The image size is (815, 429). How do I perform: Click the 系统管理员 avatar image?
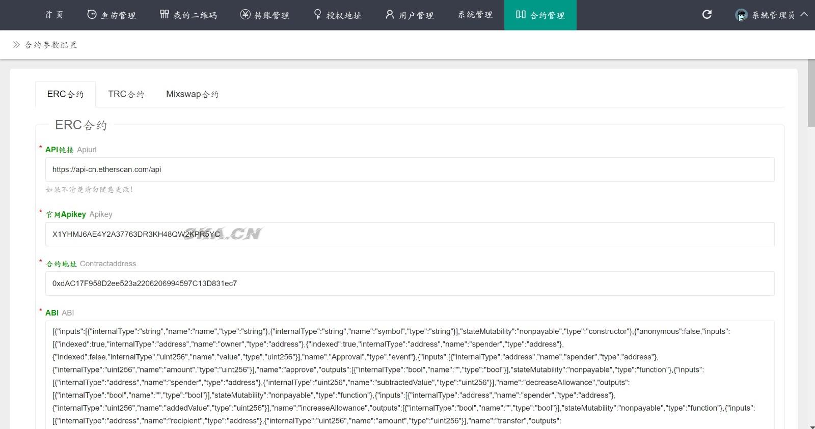click(x=741, y=15)
